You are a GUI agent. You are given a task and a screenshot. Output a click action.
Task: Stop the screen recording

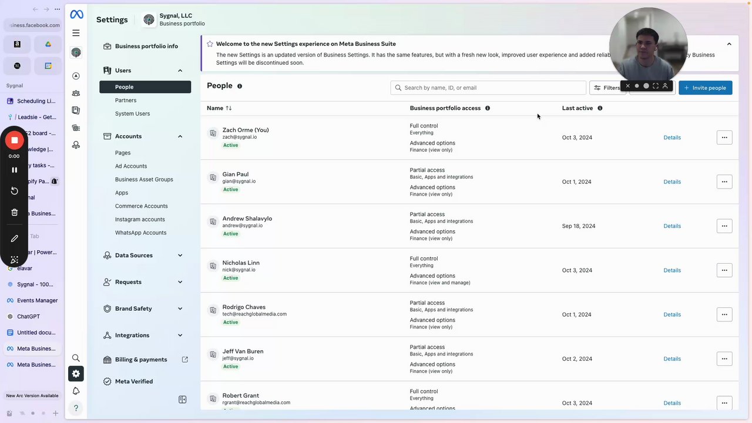[x=15, y=140]
